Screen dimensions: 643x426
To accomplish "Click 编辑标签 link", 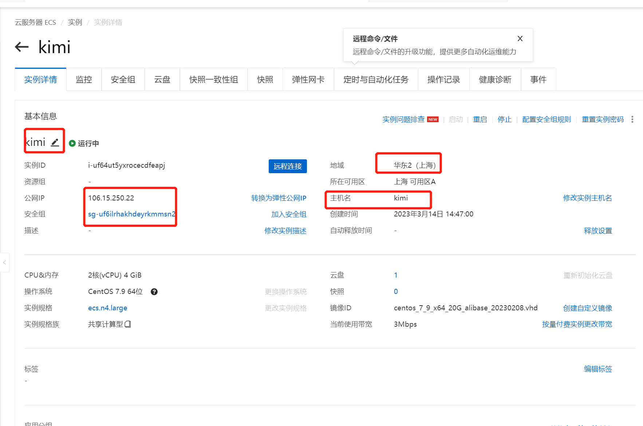I will tap(598, 369).
